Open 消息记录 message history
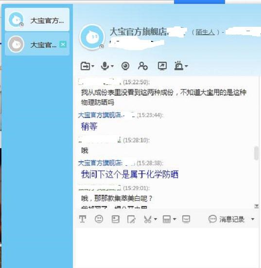 coord(226,219)
